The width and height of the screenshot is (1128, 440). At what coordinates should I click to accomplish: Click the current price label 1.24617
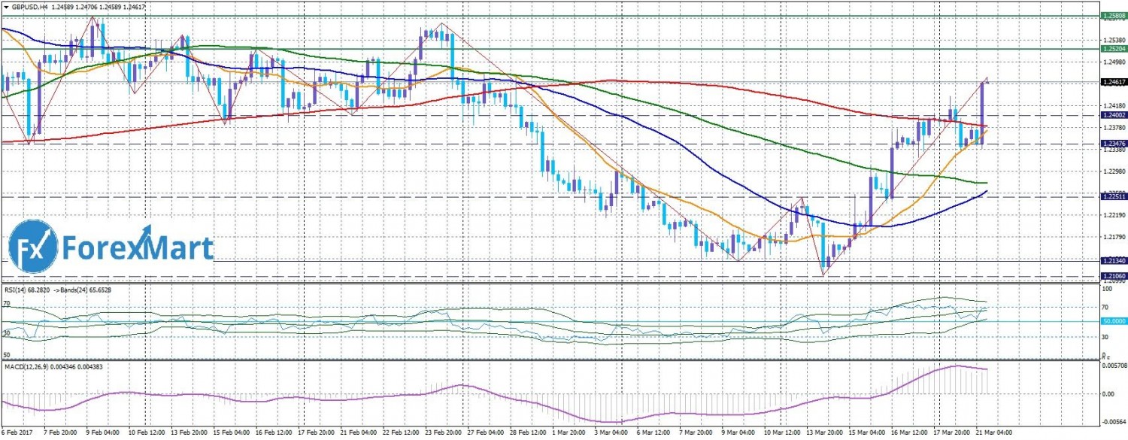point(1113,82)
